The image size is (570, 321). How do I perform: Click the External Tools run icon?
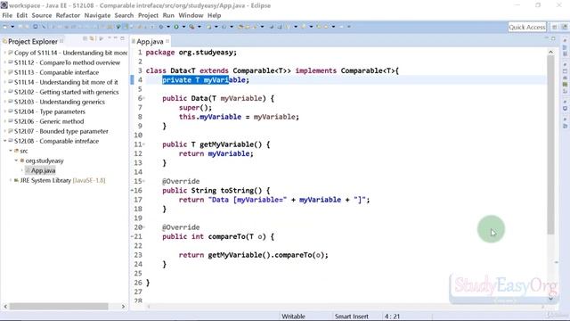tap(192, 27)
